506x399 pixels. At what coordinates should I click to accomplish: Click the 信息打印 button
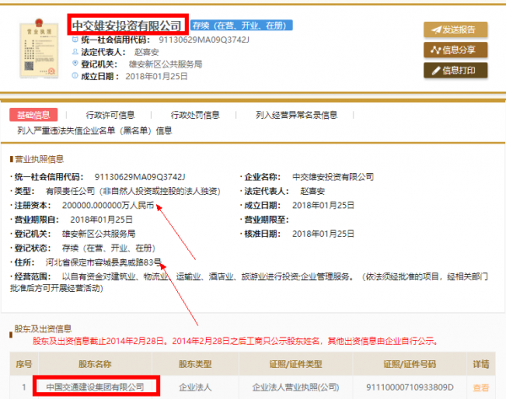455,70
